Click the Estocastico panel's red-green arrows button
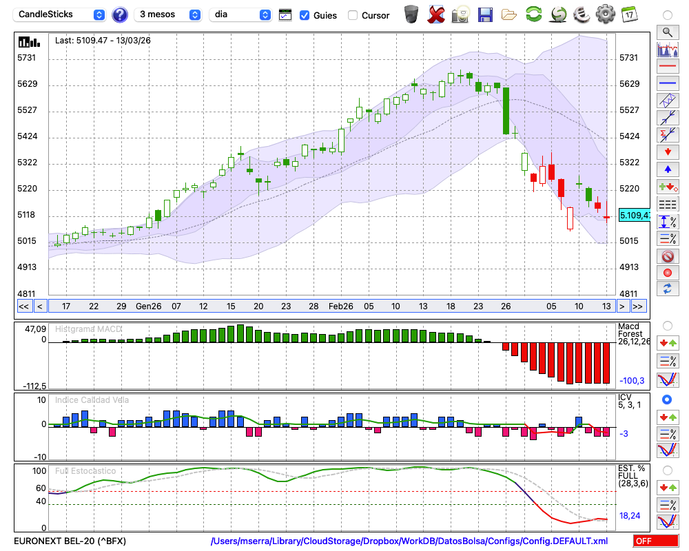This screenshot has height=551, width=689. pos(668,488)
